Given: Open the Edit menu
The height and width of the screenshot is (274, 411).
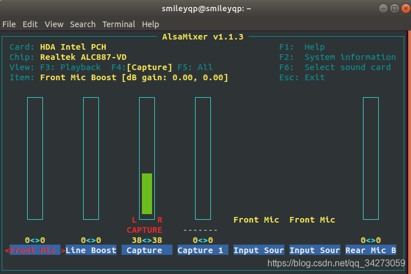Looking at the screenshot, I should pos(30,24).
